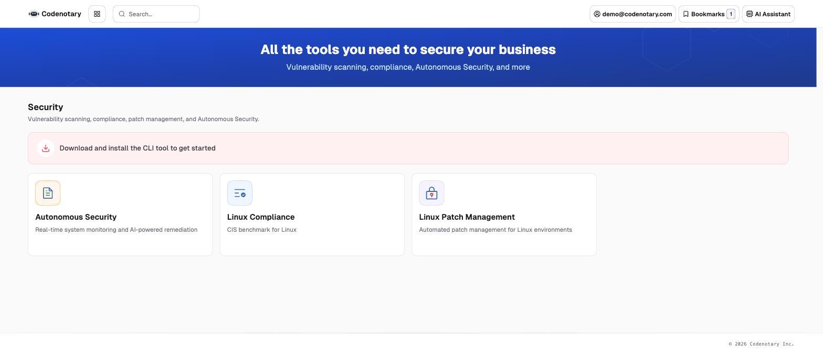Image resolution: width=823 pixels, height=355 pixels.
Task: Focus the Search input field
Action: (x=156, y=14)
